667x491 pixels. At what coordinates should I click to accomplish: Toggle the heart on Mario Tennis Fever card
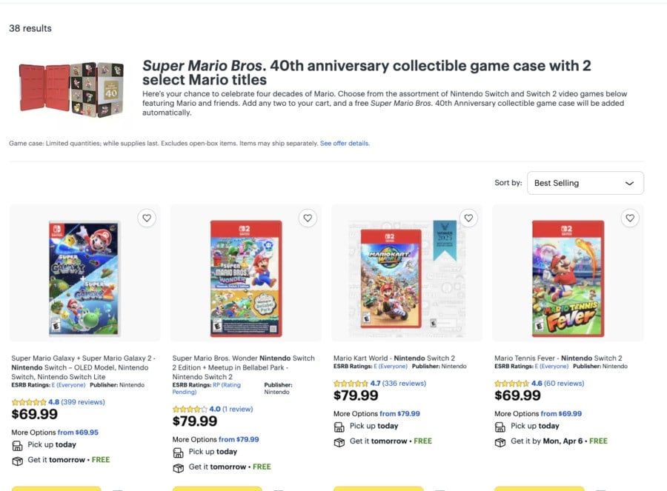(630, 218)
